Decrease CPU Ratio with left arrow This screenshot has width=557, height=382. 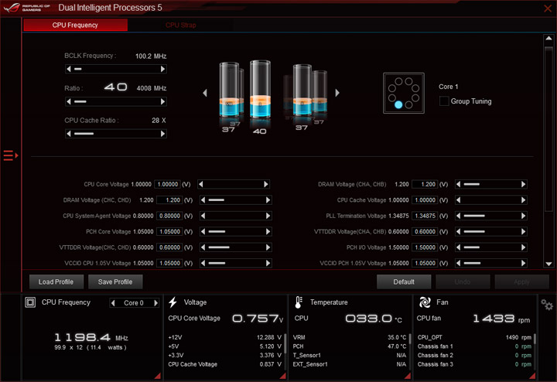click(69, 101)
